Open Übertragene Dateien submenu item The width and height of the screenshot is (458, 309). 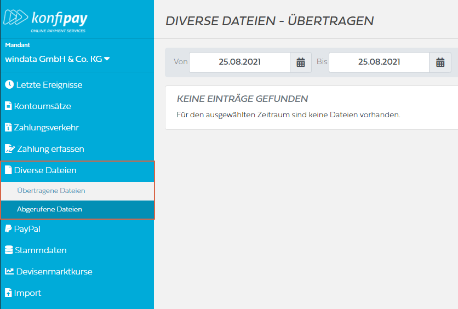[x=51, y=191]
